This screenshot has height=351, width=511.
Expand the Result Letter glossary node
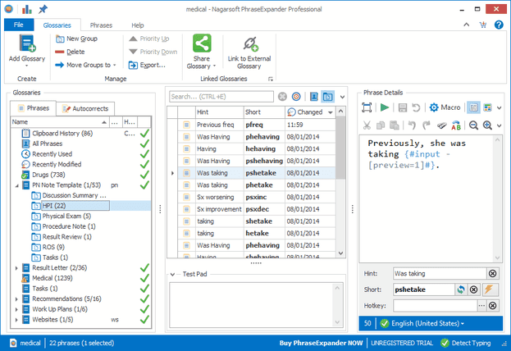click(x=16, y=268)
